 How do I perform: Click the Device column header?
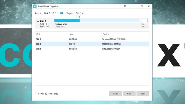tap(106, 34)
